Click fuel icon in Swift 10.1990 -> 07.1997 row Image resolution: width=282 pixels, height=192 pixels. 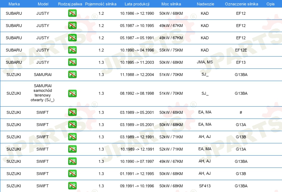(x=72, y=161)
